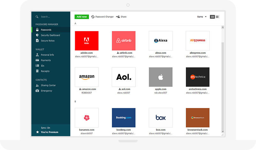The width and height of the screenshot is (256, 150).
Task: Go to IDs in Wallet section
Action: [43, 66]
